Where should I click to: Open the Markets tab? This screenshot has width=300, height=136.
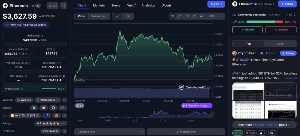[x=99, y=5]
